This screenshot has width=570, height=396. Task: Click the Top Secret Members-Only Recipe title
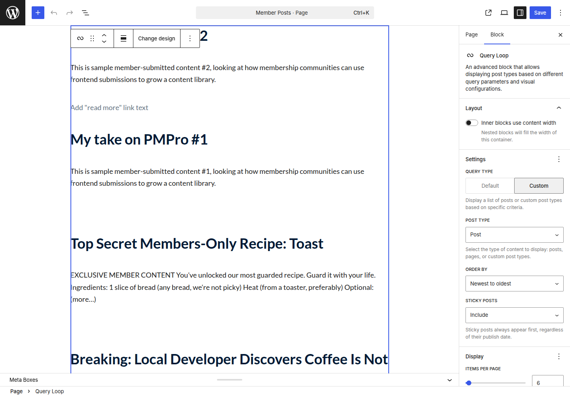point(197,244)
